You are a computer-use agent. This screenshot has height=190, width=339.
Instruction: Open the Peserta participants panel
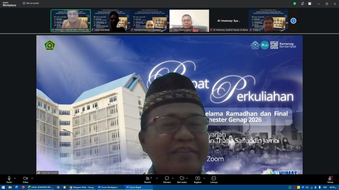(148, 178)
